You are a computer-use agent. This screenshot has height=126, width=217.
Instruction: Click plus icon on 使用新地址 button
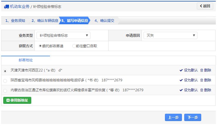(x=8, y=100)
